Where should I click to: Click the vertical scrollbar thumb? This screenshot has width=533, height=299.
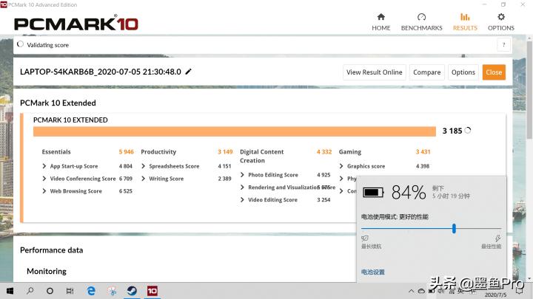click(529, 90)
